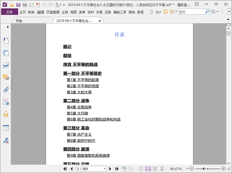Expand the ribbon right arrow
232x173 pixels.
(229, 12)
